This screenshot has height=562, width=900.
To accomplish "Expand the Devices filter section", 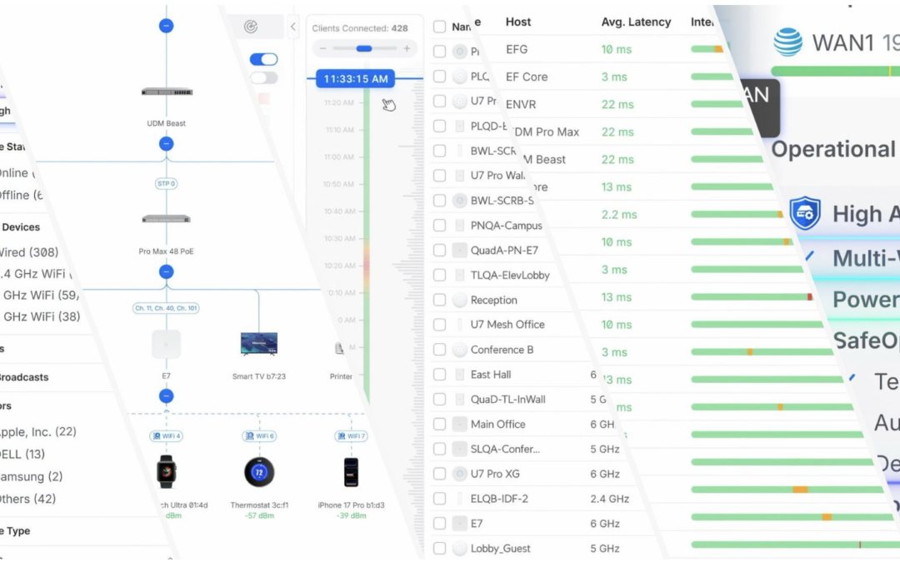I will pyautogui.click(x=20, y=227).
